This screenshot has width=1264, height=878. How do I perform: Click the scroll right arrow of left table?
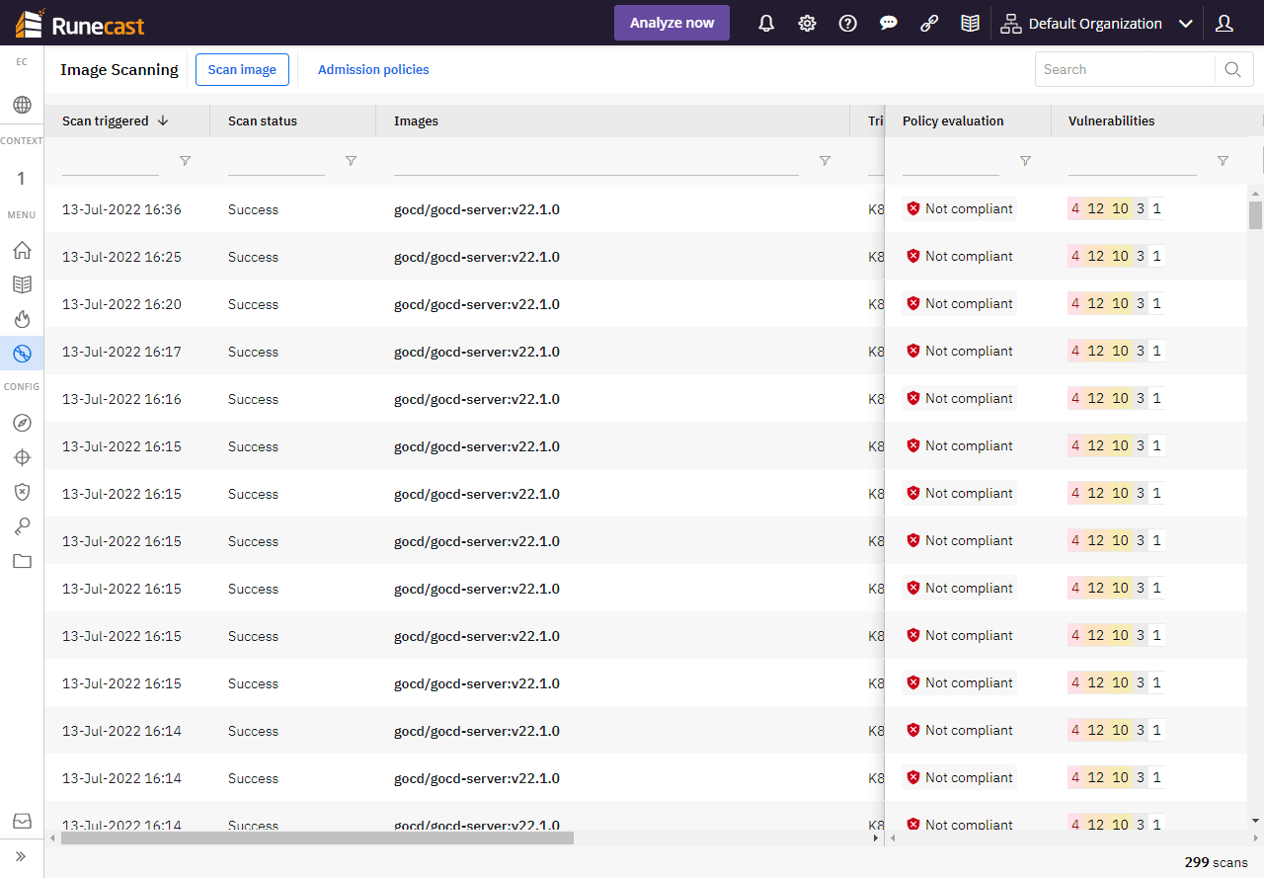pyautogui.click(x=876, y=838)
